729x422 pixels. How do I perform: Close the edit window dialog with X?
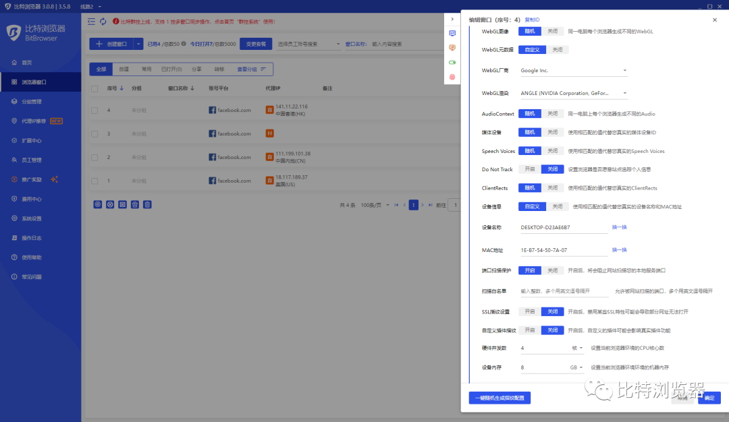point(715,20)
